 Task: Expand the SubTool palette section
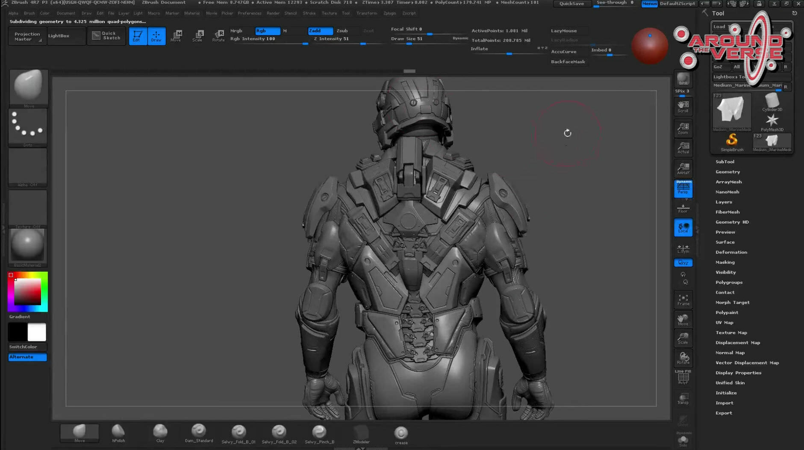725,162
